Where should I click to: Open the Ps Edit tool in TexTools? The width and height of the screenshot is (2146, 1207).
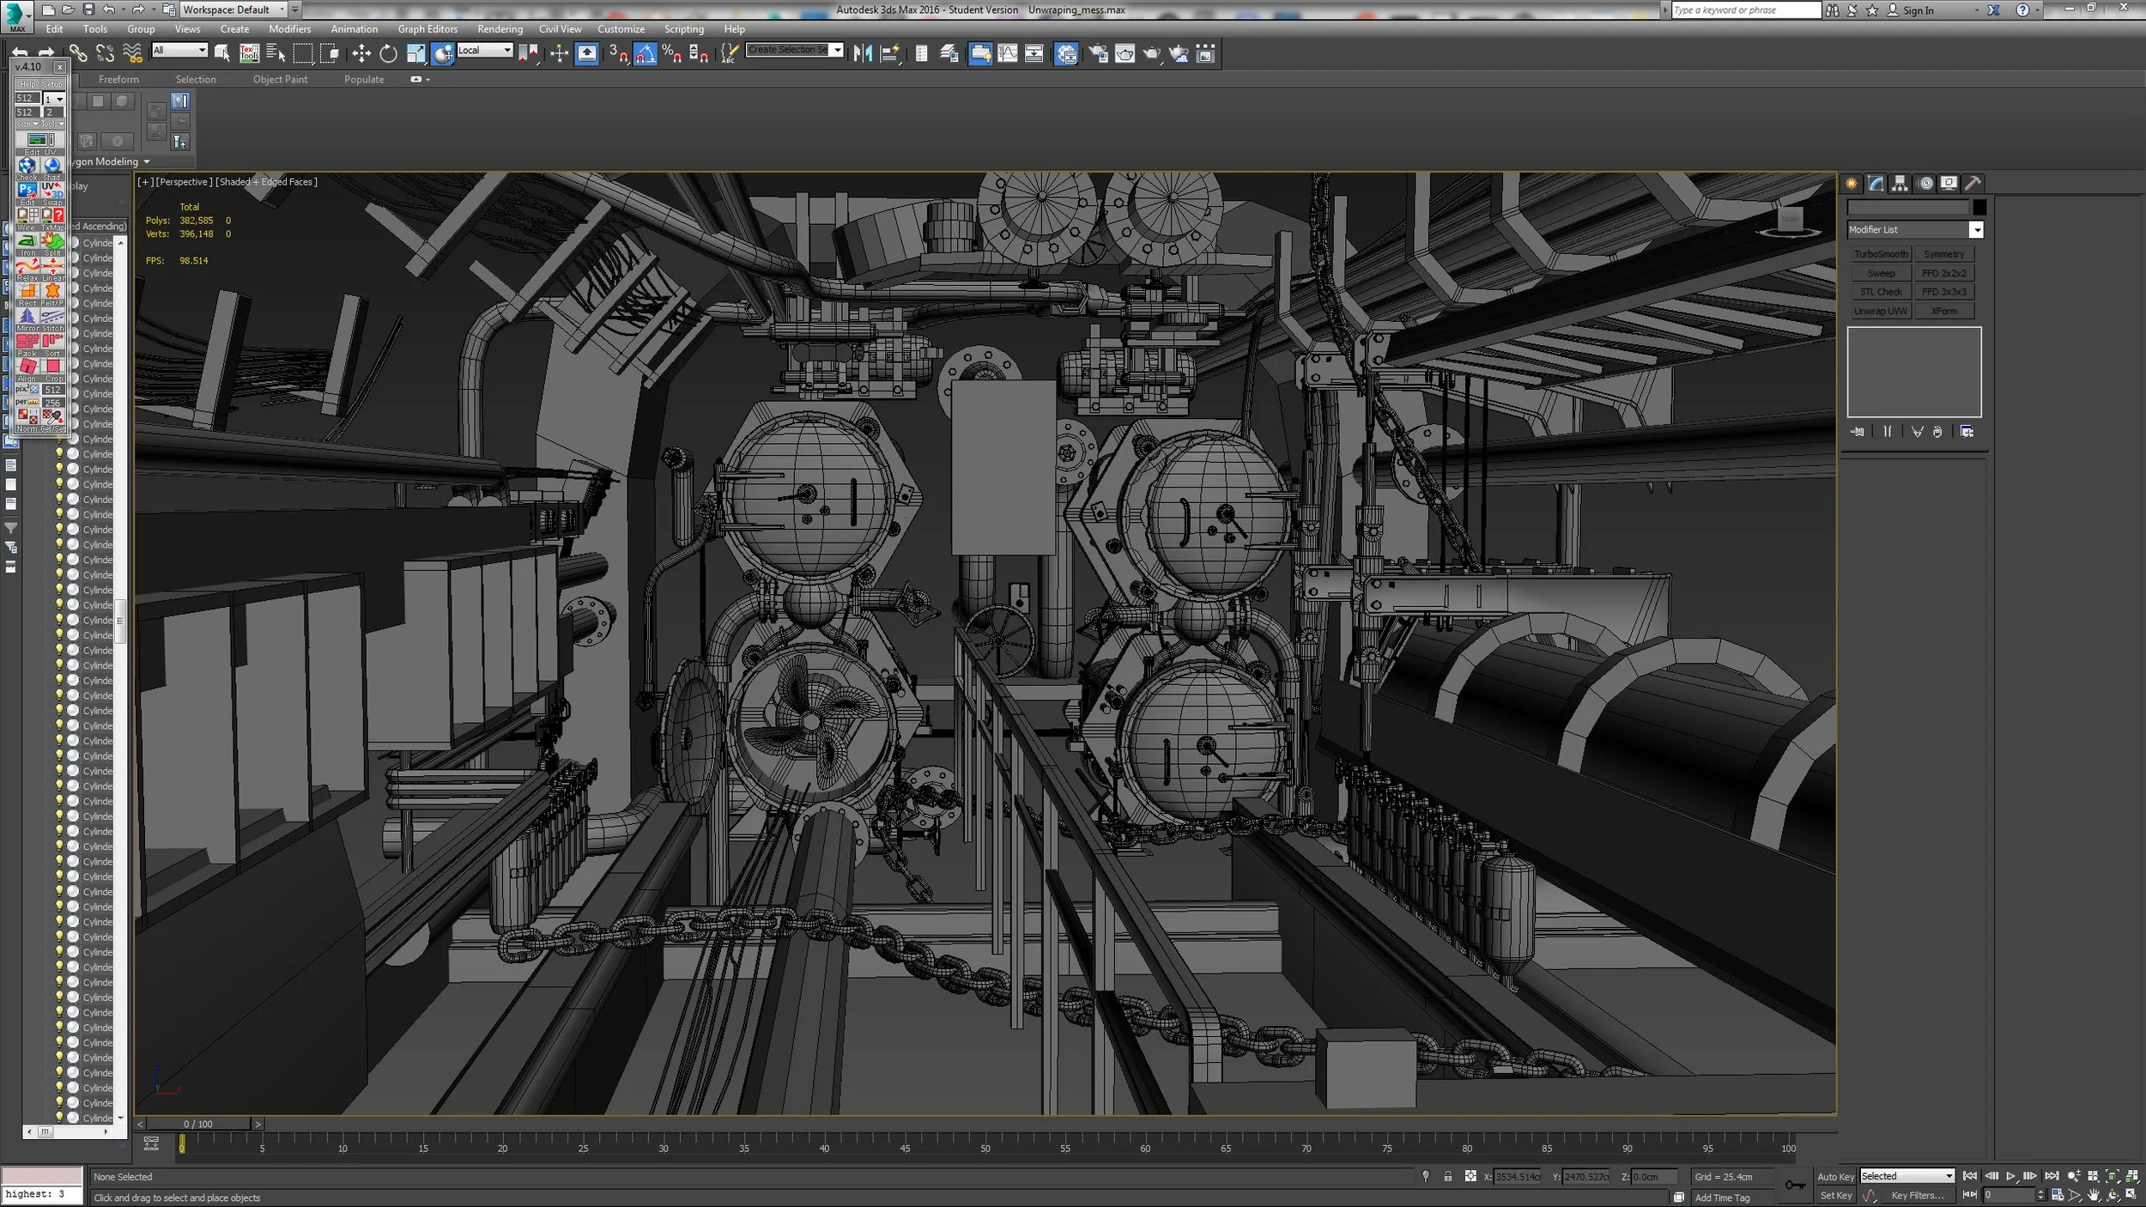click(27, 189)
